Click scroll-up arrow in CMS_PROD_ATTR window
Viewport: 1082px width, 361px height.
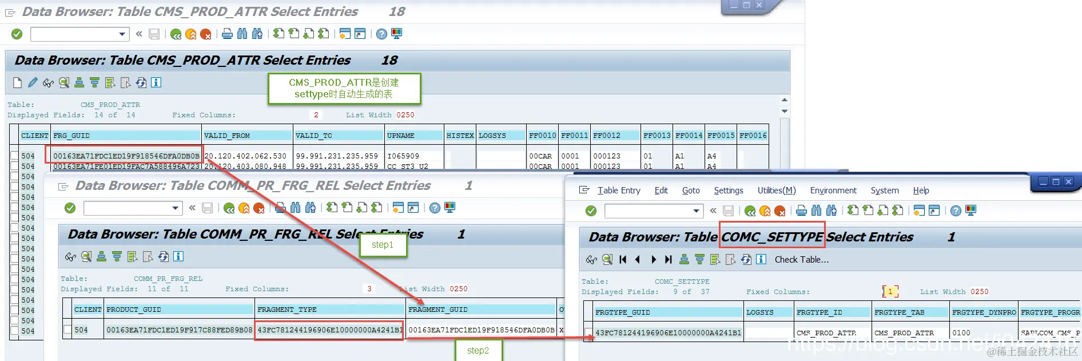click(785, 100)
